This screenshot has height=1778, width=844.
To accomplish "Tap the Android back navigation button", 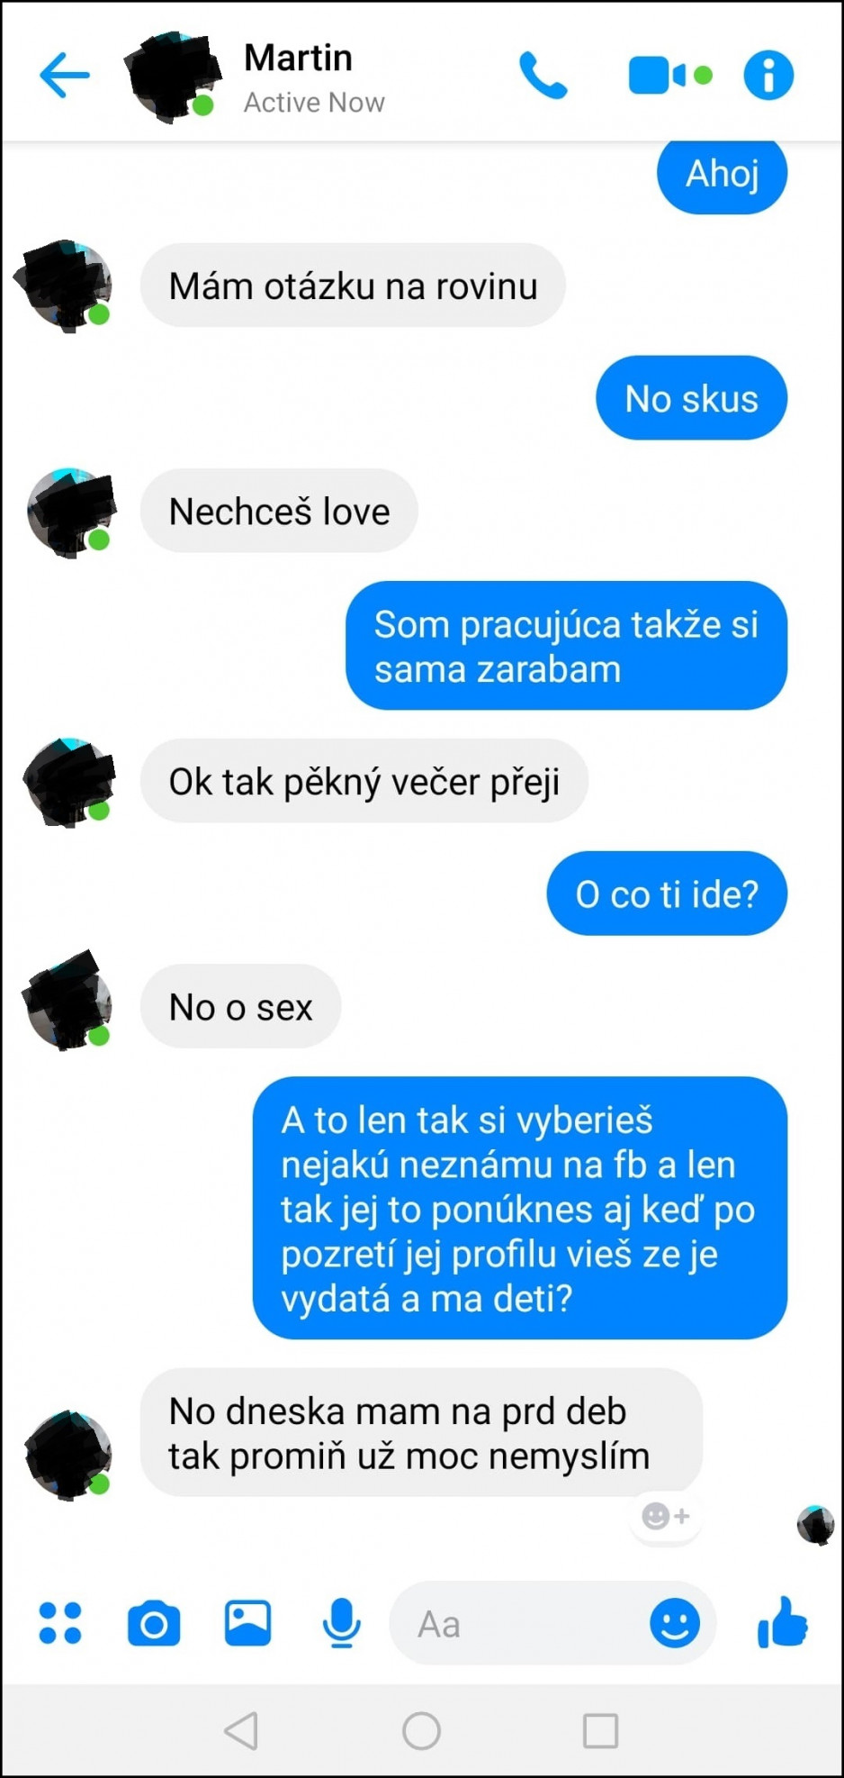I will (241, 1730).
